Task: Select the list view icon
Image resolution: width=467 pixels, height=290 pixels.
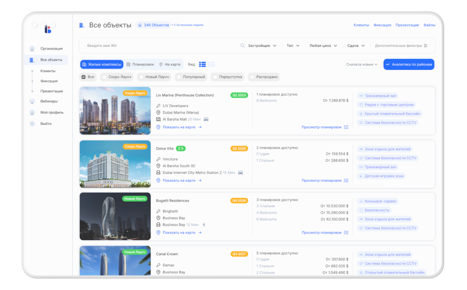Action: (202, 64)
